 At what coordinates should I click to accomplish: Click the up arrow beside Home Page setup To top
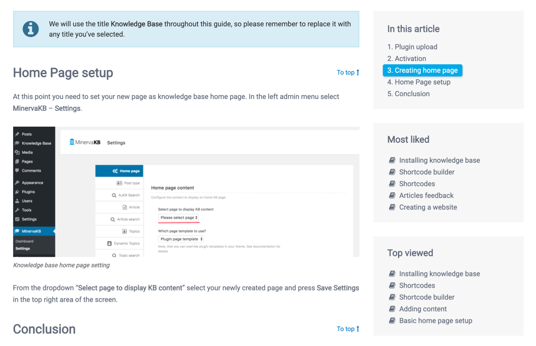(357, 73)
